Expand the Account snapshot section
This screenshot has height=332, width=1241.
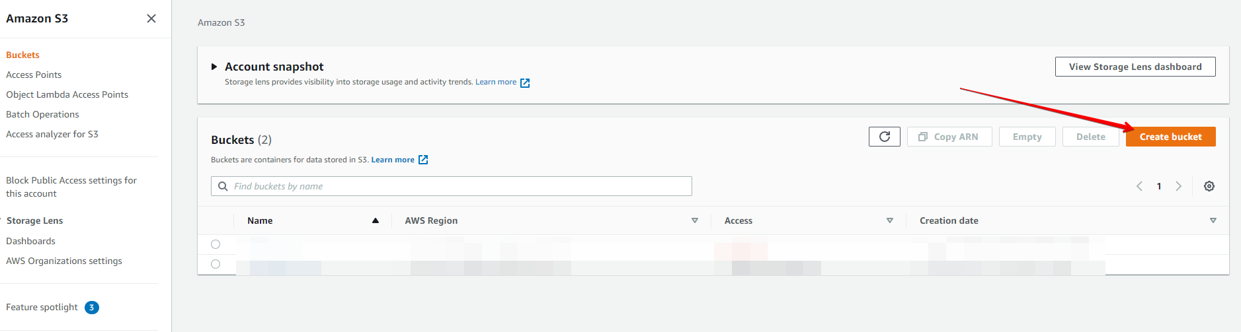click(214, 67)
